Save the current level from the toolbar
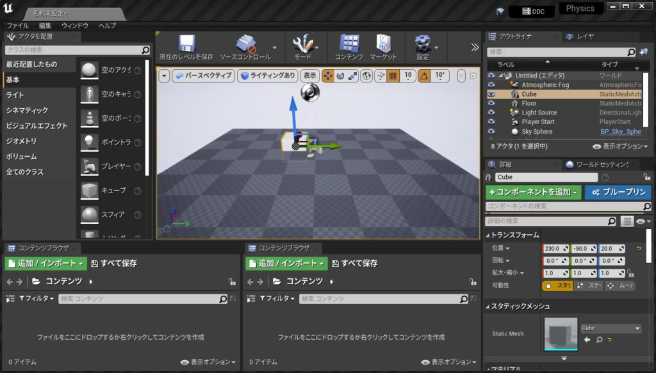The height and width of the screenshot is (373, 656). [x=186, y=47]
